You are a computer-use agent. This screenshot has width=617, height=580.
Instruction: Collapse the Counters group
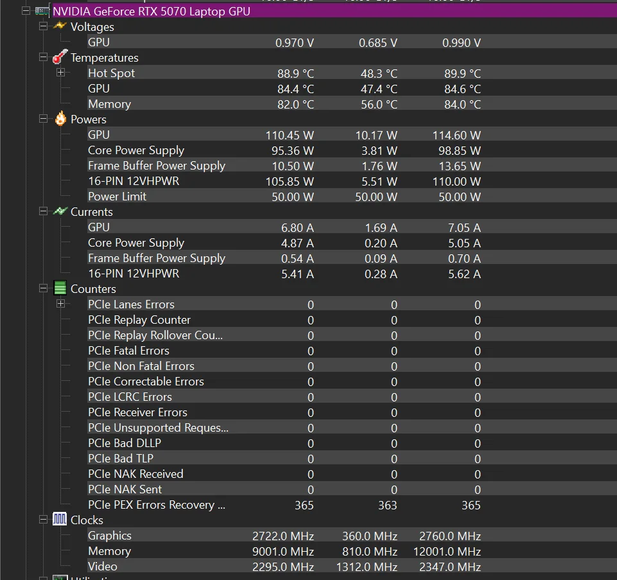(43, 288)
